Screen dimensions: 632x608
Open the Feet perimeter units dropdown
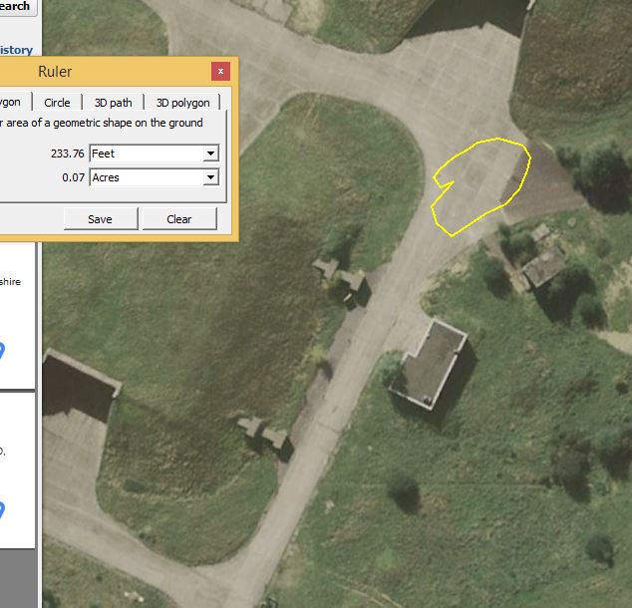[154, 153]
